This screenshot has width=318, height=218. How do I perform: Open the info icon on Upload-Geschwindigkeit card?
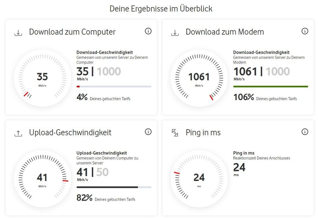148,132
